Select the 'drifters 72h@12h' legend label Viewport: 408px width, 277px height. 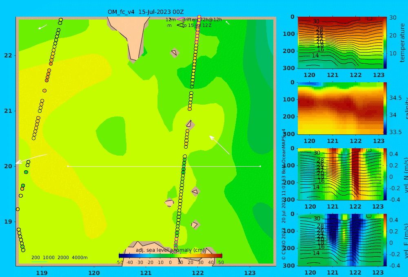pos(202,20)
